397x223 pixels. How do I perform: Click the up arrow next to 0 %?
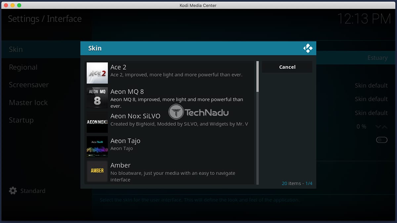(385, 127)
